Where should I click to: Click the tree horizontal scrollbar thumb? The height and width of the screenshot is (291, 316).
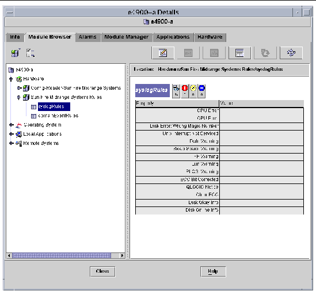pos(62,255)
